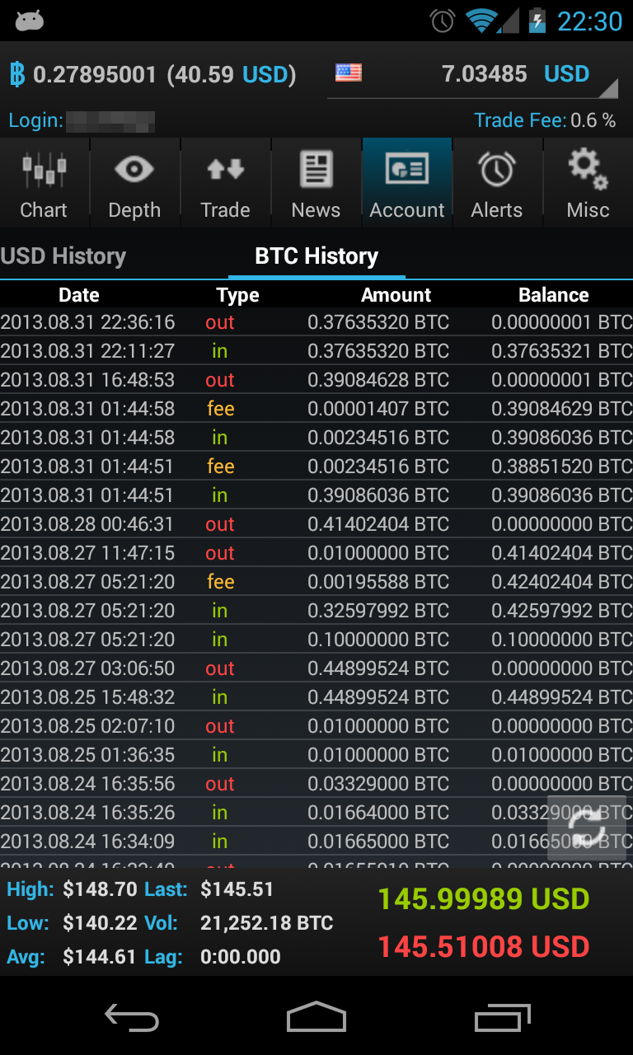Open the Misc gears icon

point(588,168)
